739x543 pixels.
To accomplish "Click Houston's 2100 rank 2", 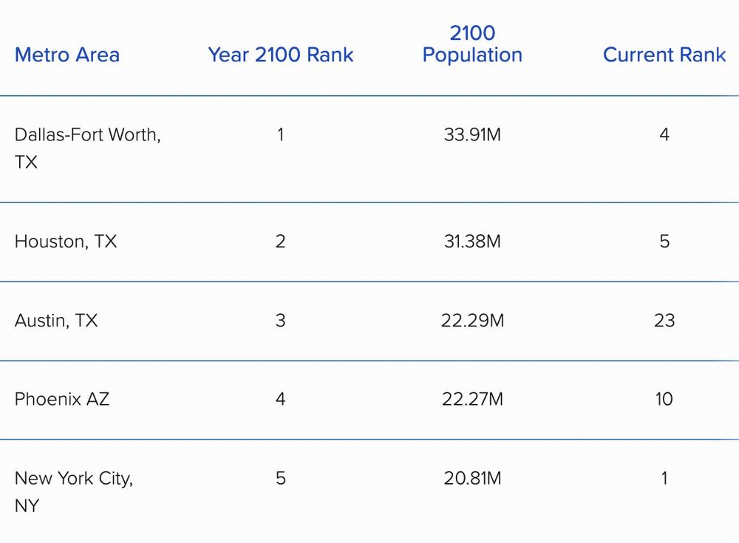I will 280,242.
